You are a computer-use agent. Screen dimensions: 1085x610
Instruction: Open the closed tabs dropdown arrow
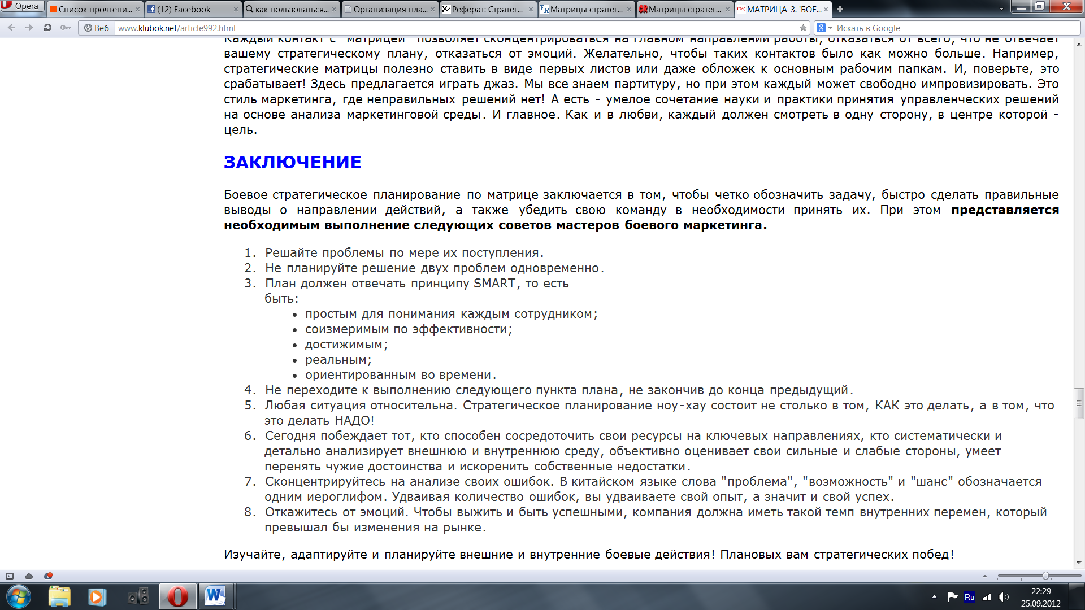(x=1002, y=9)
